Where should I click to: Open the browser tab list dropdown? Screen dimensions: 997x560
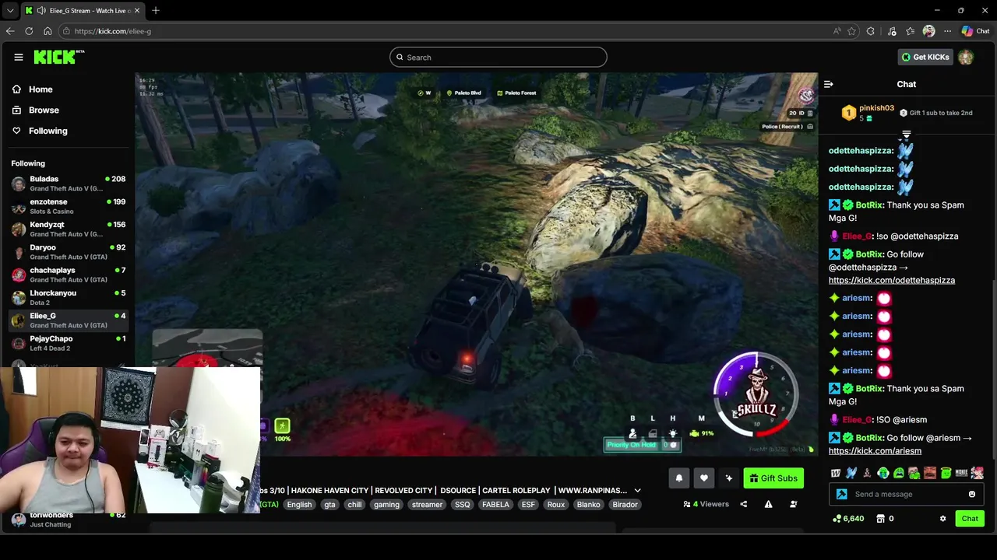point(10,10)
